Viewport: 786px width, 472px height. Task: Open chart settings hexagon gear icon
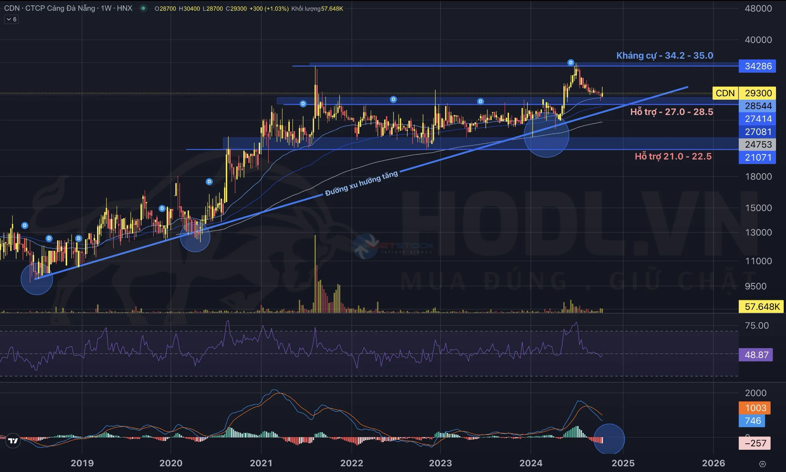tap(762, 464)
